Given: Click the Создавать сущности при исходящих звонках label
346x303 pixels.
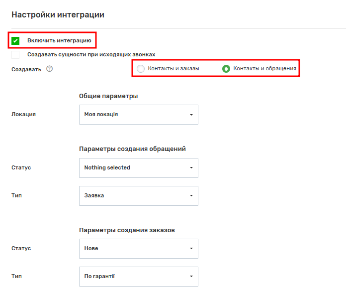Looking at the screenshot, I should pyautogui.click(x=91, y=54).
